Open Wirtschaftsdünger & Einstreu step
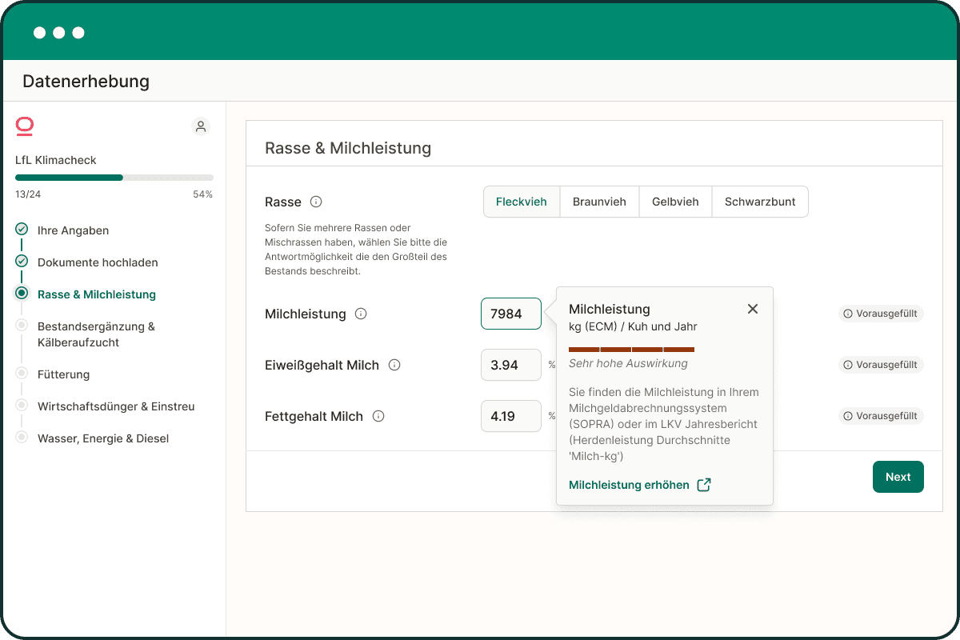 (116, 406)
